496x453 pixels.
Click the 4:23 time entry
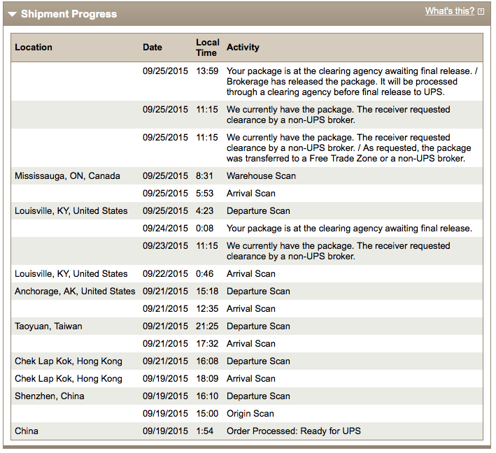[204, 211]
